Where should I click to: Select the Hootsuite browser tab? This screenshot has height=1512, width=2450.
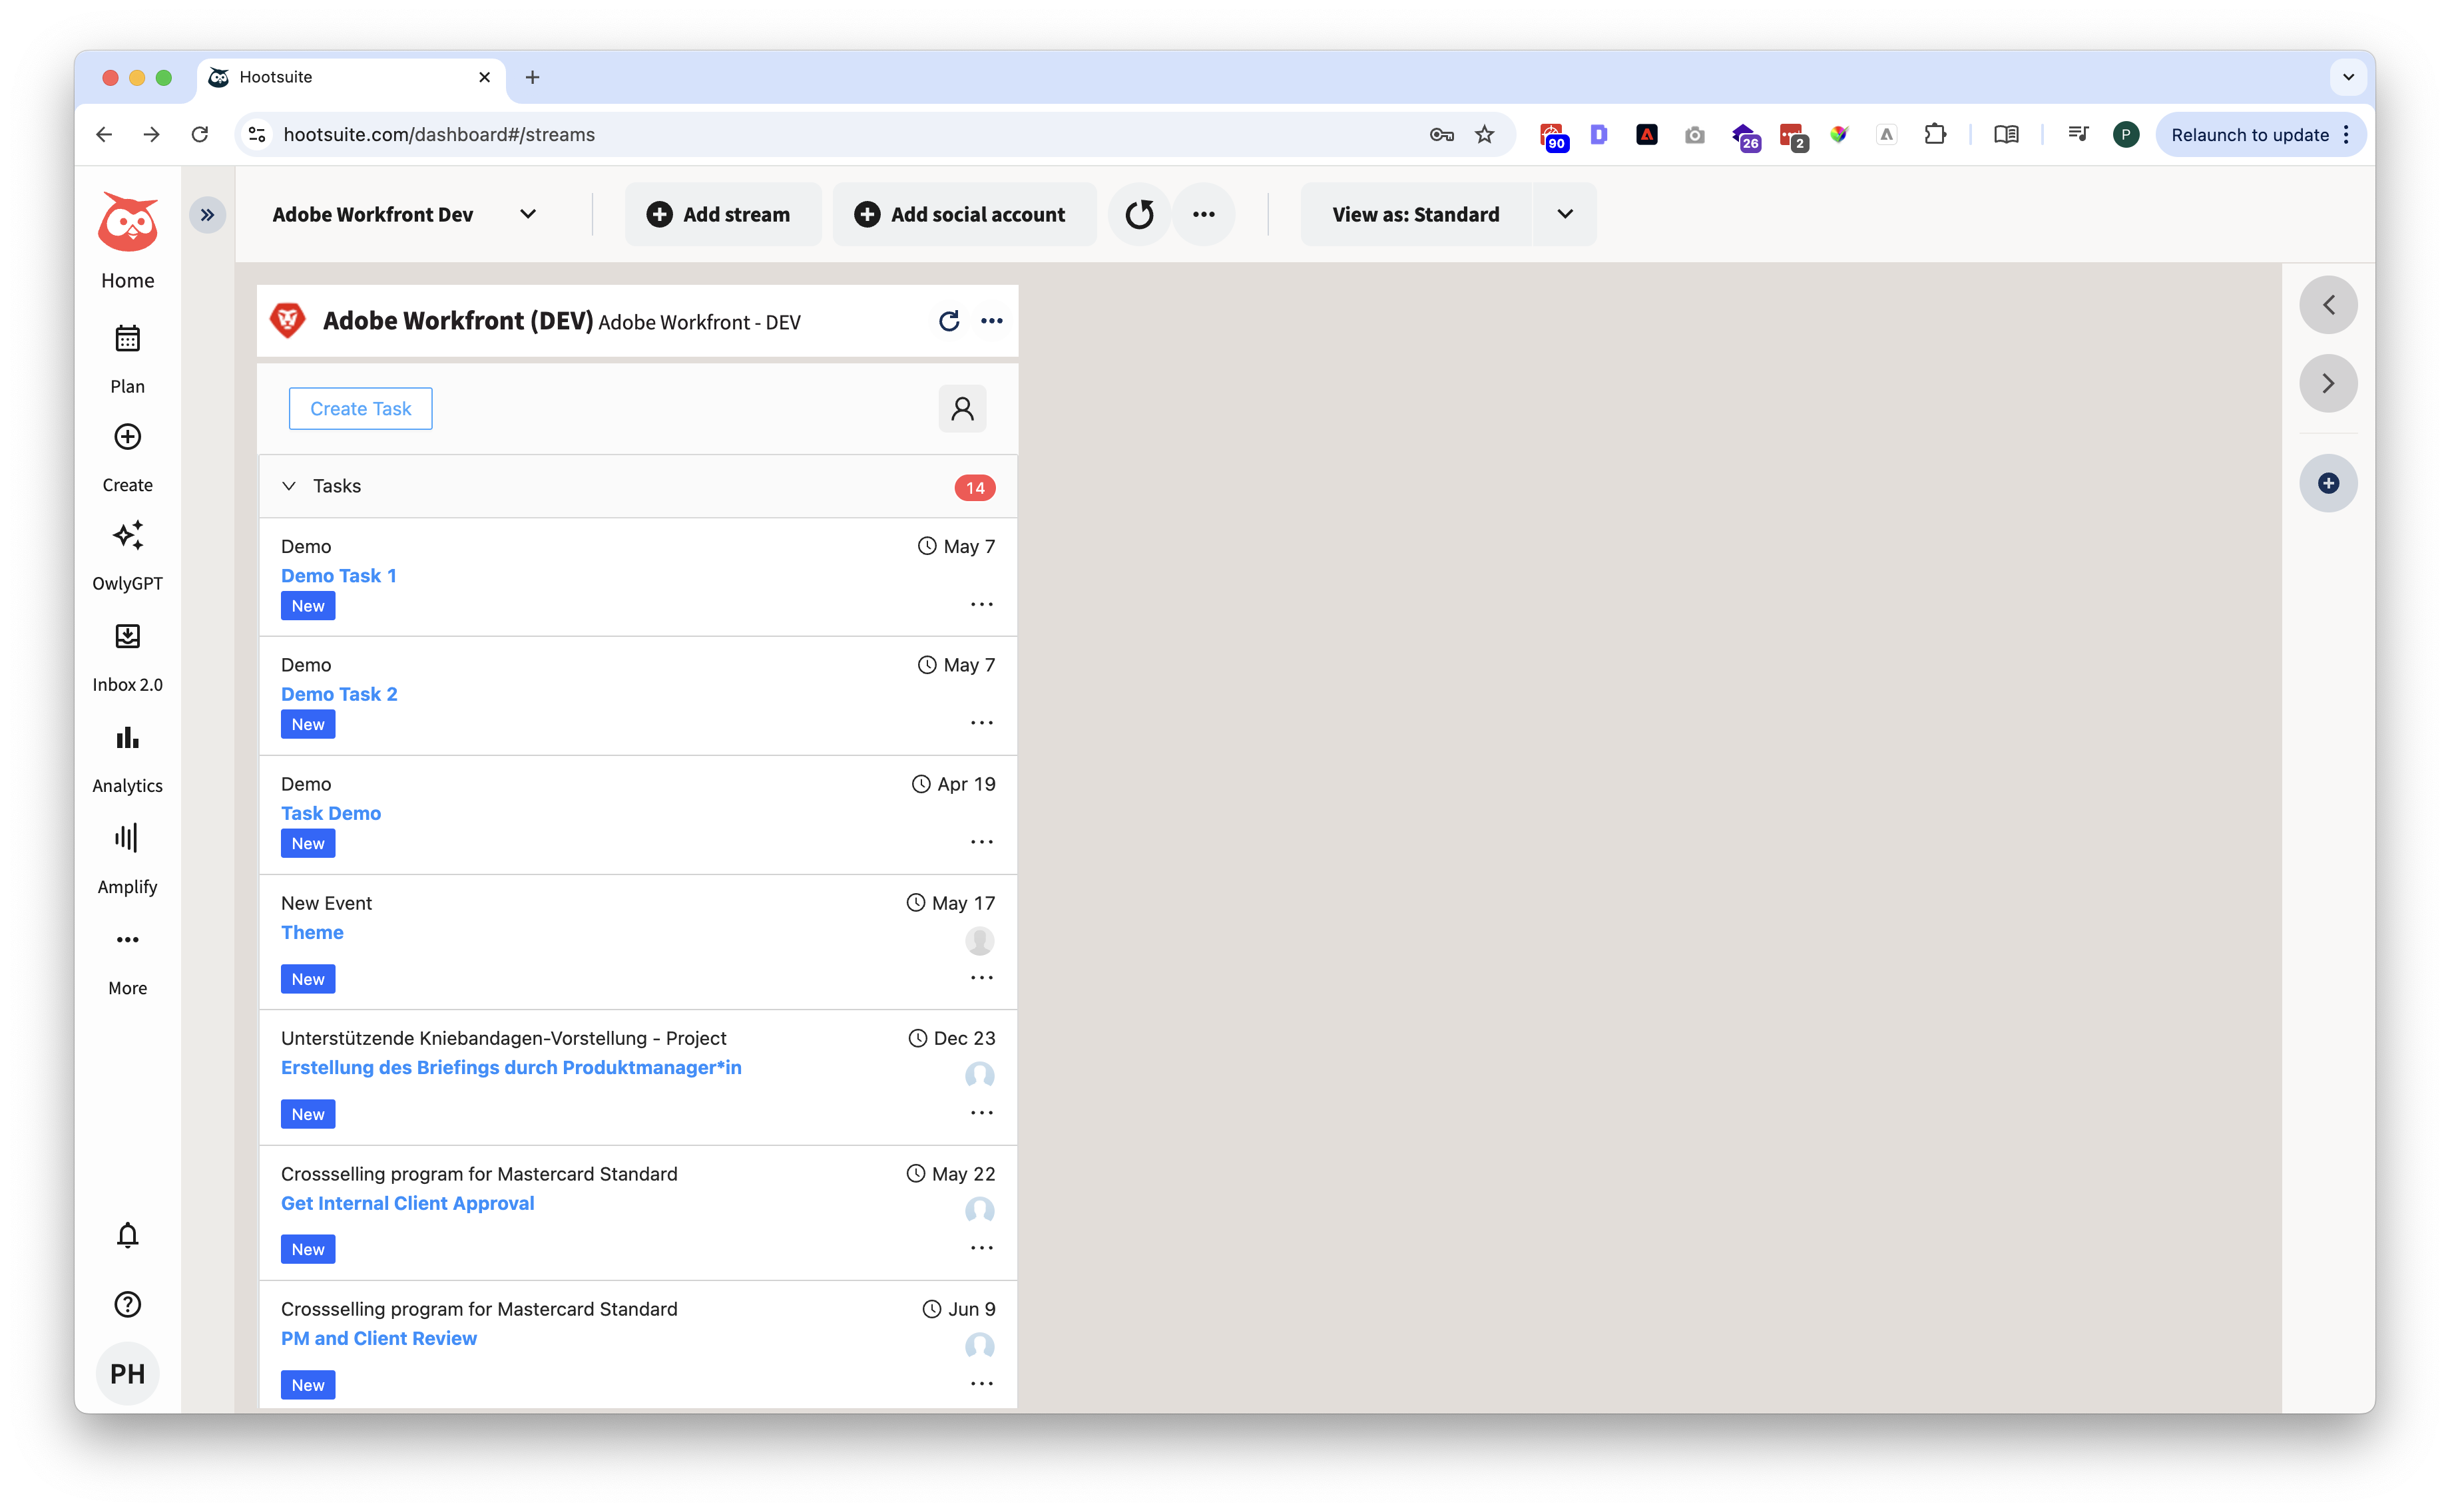pos(352,77)
